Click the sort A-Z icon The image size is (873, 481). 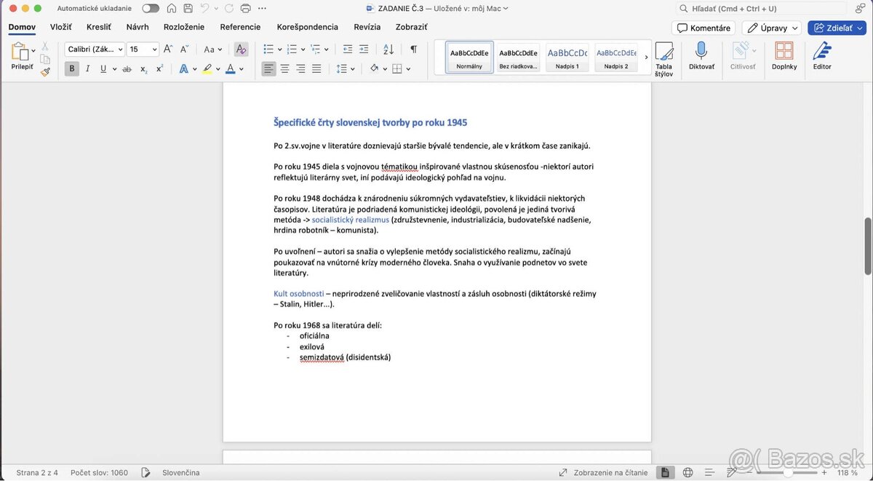pos(388,49)
